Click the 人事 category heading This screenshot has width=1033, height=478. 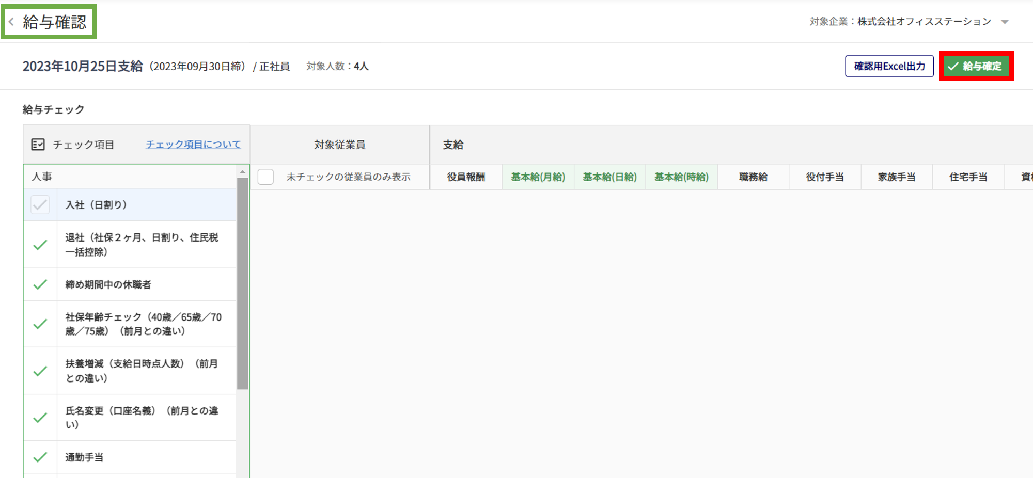point(42,177)
